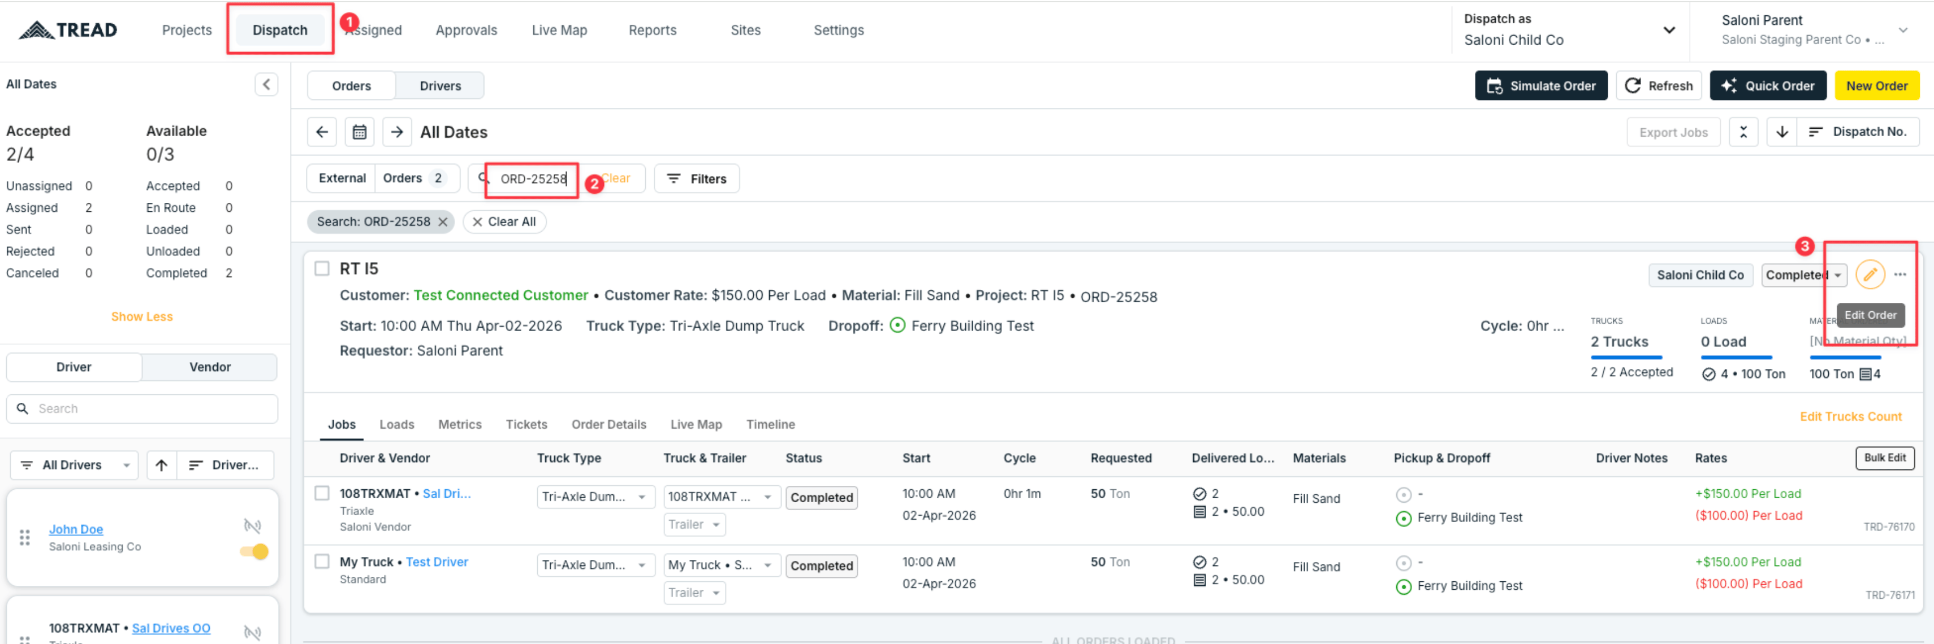Image resolution: width=1934 pixels, height=644 pixels.
Task: Click the Edit Order pencil icon
Action: [1870, 275]
